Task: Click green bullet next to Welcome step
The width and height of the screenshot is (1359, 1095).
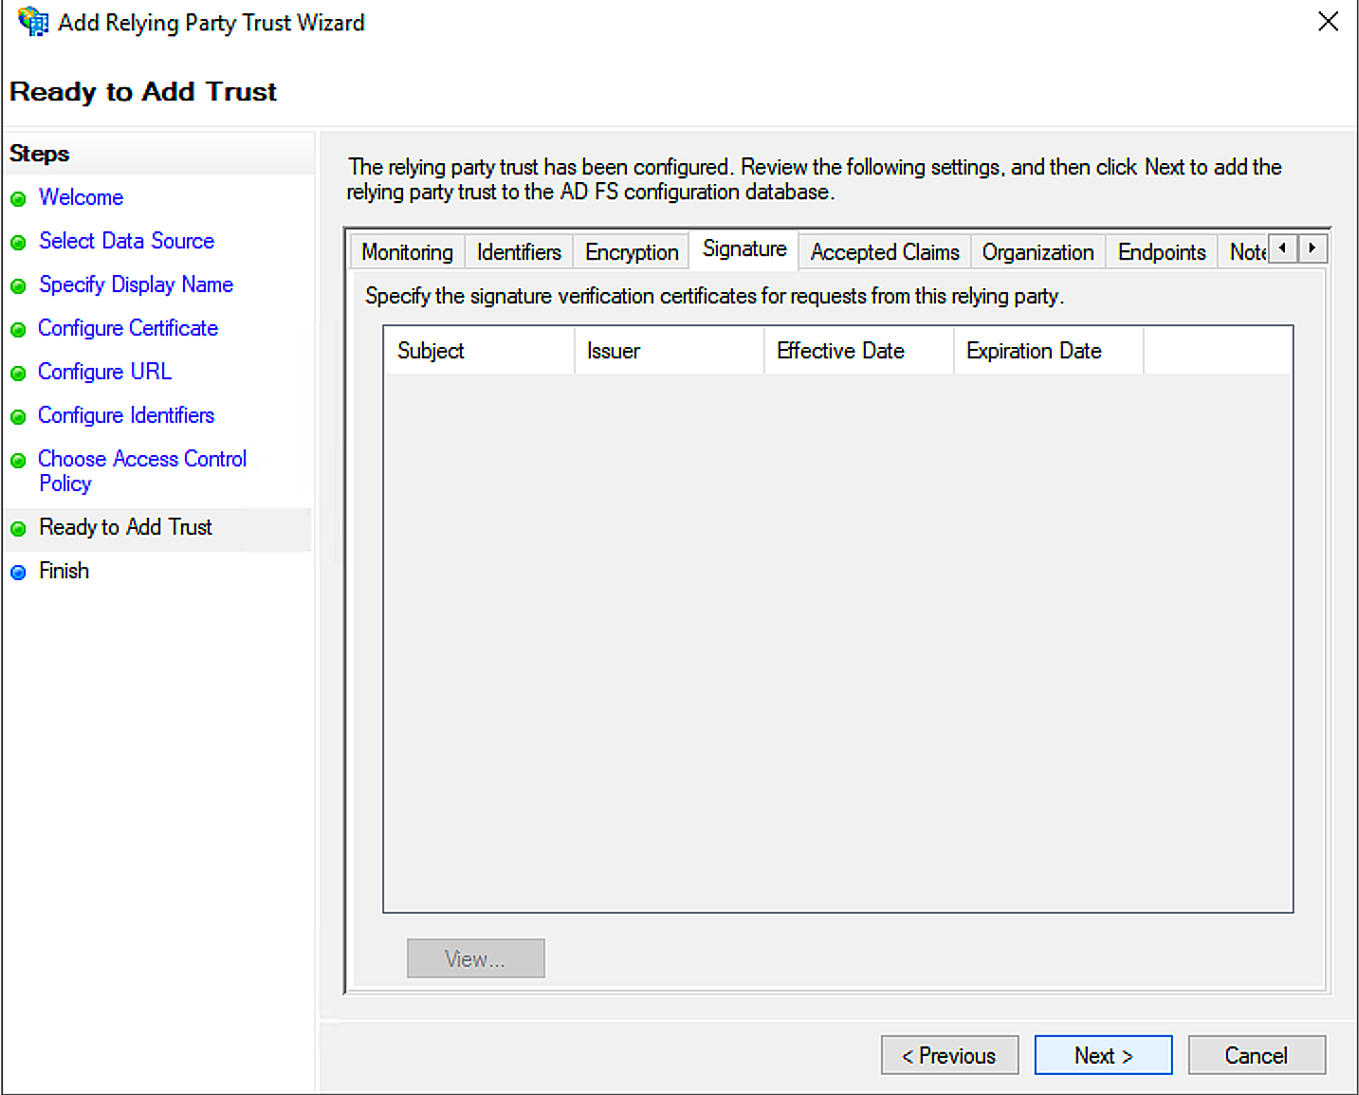Action: point(18,199)
